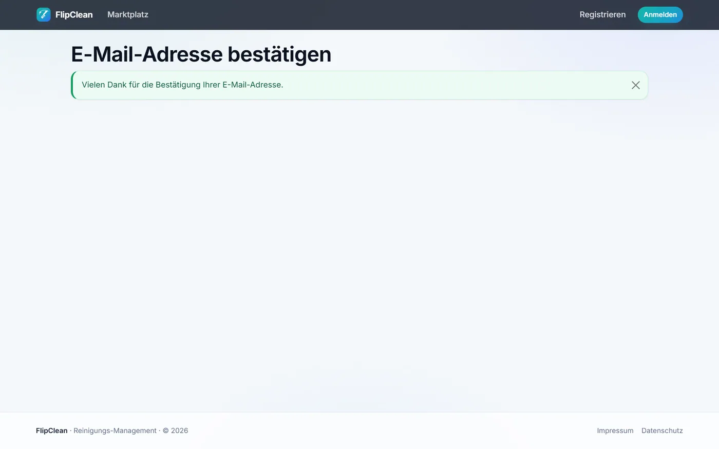The height and width of the screenshot is (449, 719).
Task: Click the footer text 'Reinigungs-Management'
Action: [115, 431]
